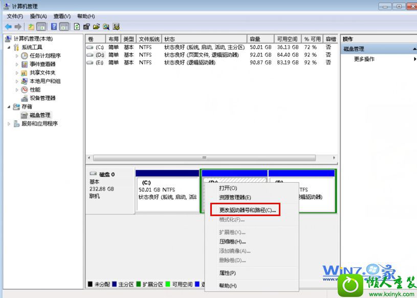Sort by the 卷 column header
The image size is (417, 298).
(x=96, y=39)
